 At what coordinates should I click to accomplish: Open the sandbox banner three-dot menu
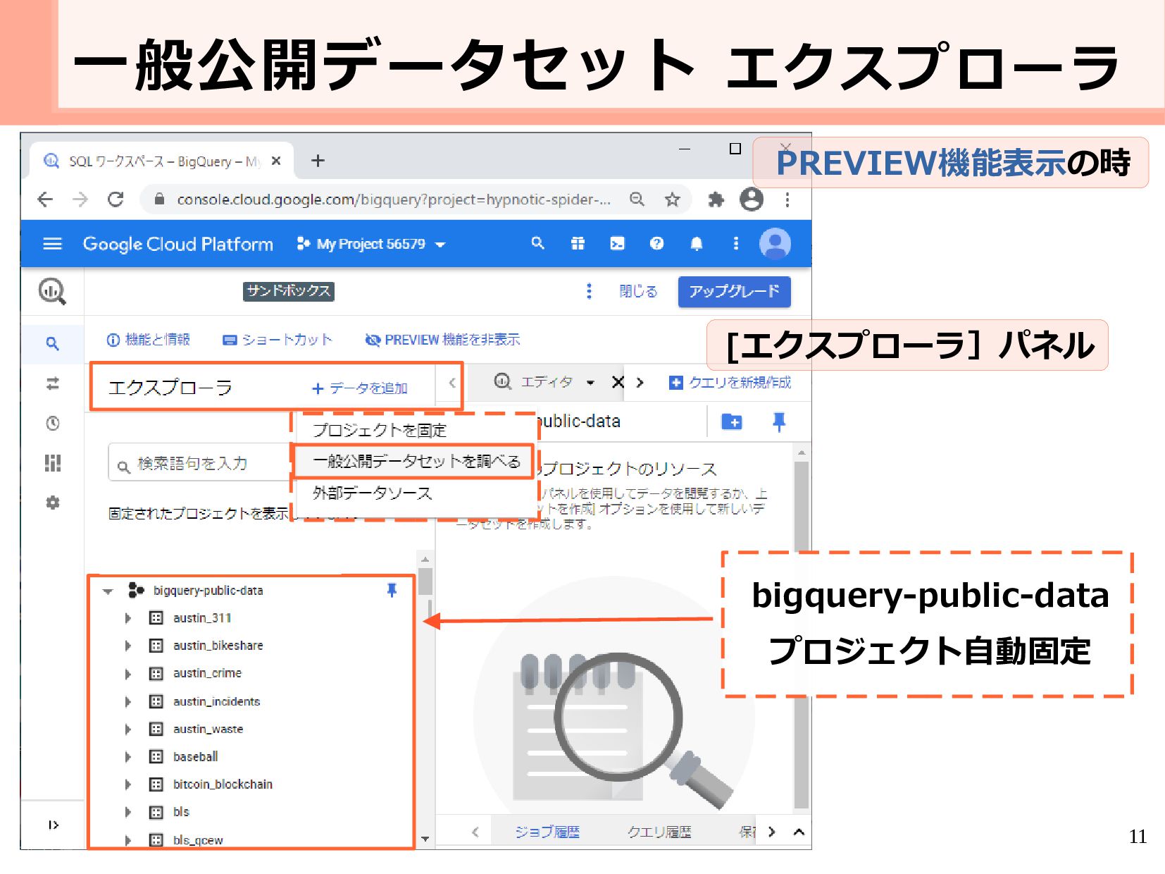(x=589, y=291)
